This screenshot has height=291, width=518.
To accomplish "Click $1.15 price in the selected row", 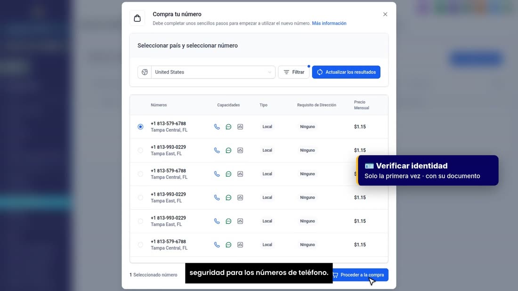I will click(360, 127).
